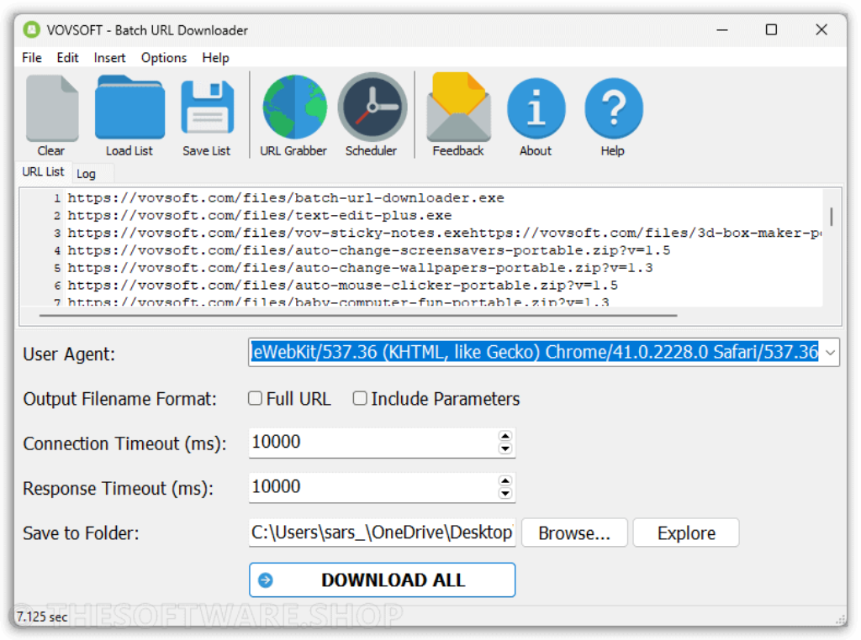
Task: Increase Response Timeout with up arrow
Action: point(505,481)
